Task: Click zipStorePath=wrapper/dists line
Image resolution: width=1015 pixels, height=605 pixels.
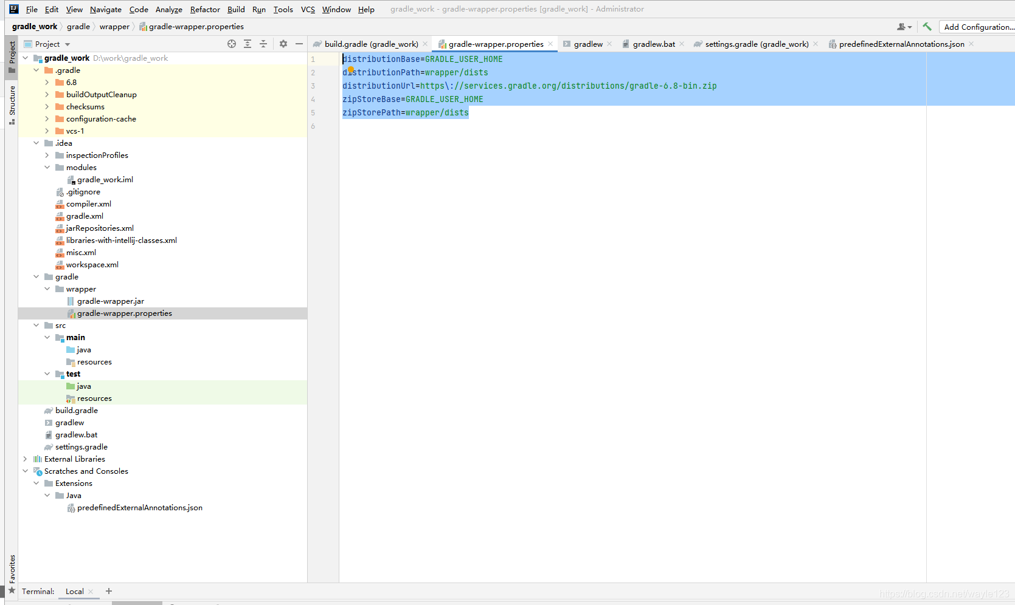Action: pyautogui.click(x=406, y=112)
